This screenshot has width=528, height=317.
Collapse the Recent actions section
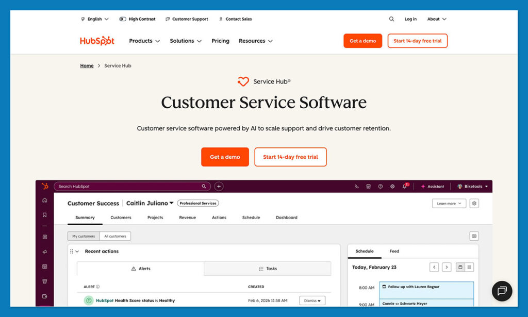(77, 252)
